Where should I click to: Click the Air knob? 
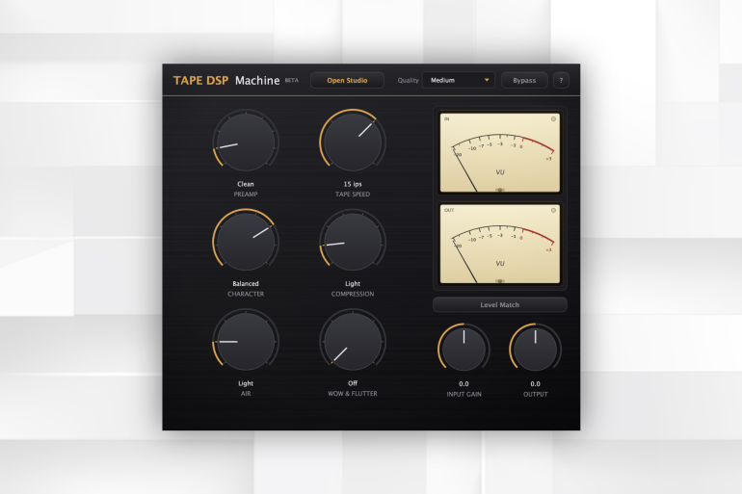(x=246, y=341)
